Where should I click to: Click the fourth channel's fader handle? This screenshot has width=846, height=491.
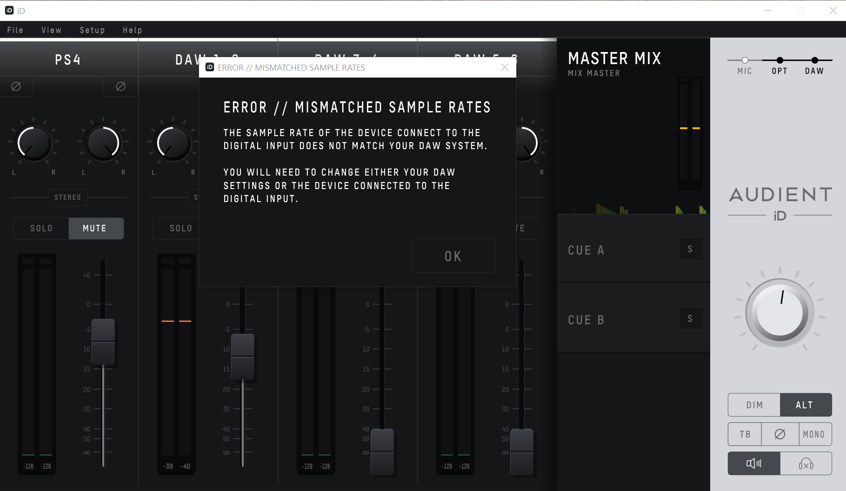click(522, 452)
